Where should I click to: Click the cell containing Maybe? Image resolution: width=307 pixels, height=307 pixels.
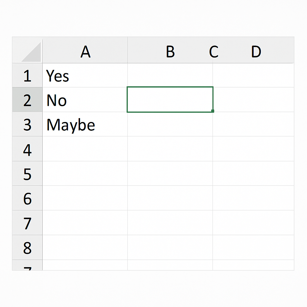85,124
